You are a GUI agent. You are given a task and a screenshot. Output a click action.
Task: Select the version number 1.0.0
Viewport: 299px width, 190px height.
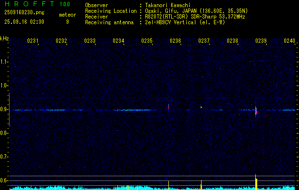pos(65,4)
